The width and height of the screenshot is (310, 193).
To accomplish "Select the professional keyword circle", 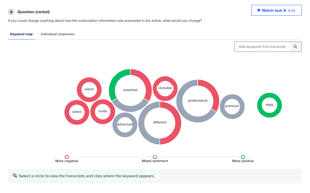I will pyautogui.click(x=198, y=101).
